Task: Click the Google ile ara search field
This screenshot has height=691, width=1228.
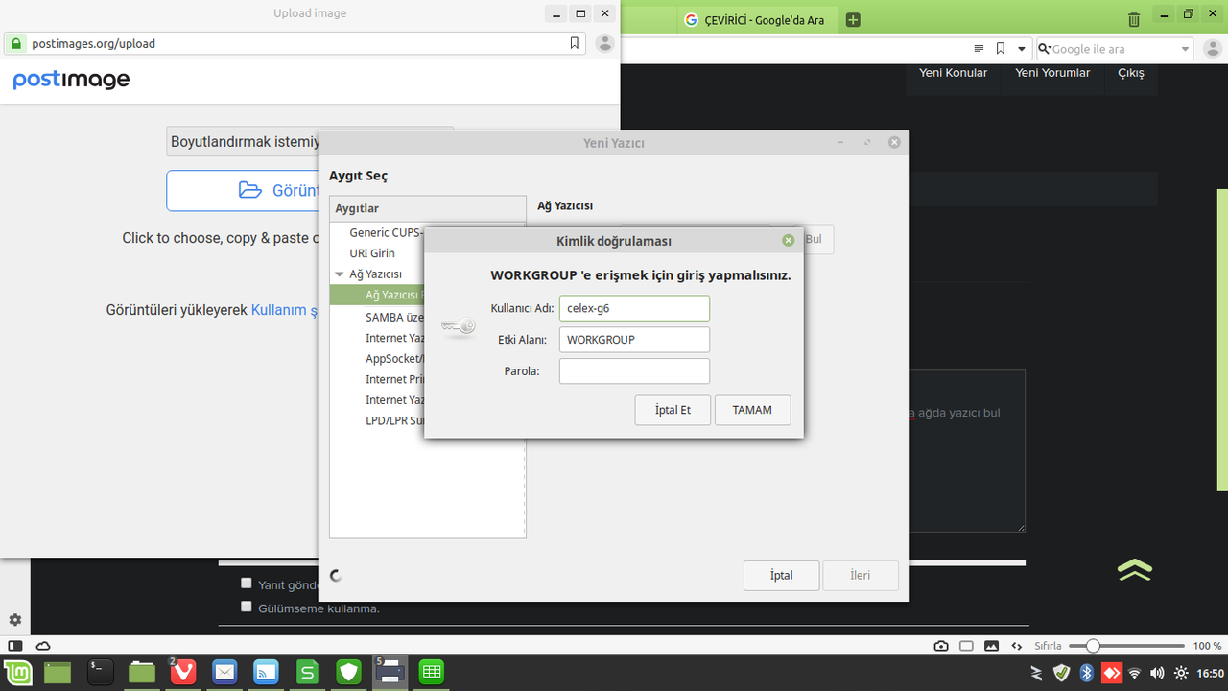Action: (1113, 49)
